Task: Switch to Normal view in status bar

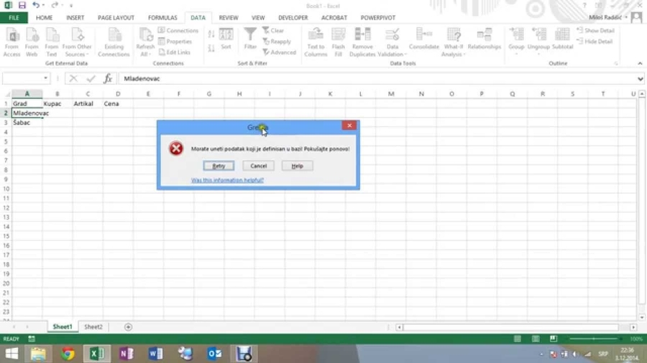Action: point(518,339)
